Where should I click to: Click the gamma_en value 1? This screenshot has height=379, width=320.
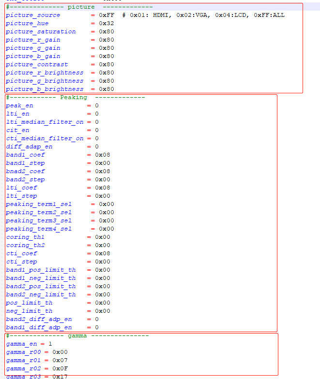50,344
